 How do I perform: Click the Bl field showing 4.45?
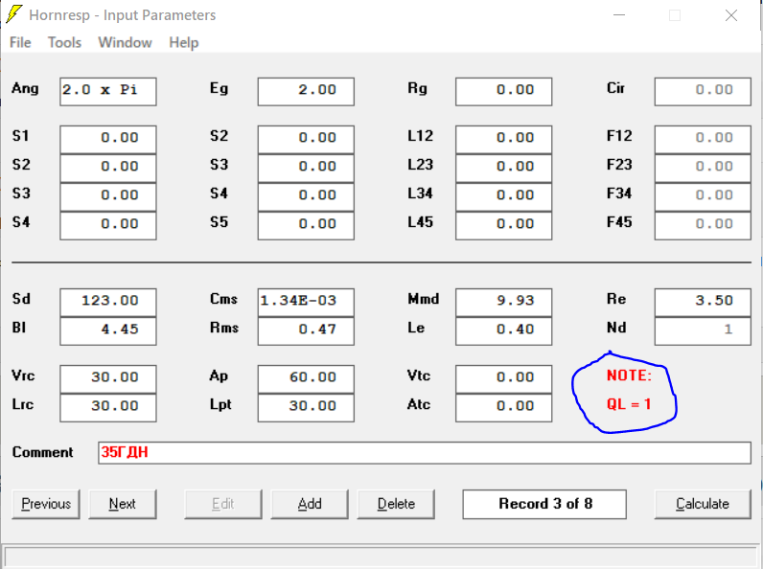108,331
